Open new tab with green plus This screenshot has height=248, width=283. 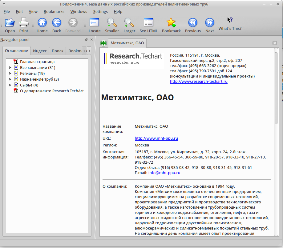coord(103,43)
